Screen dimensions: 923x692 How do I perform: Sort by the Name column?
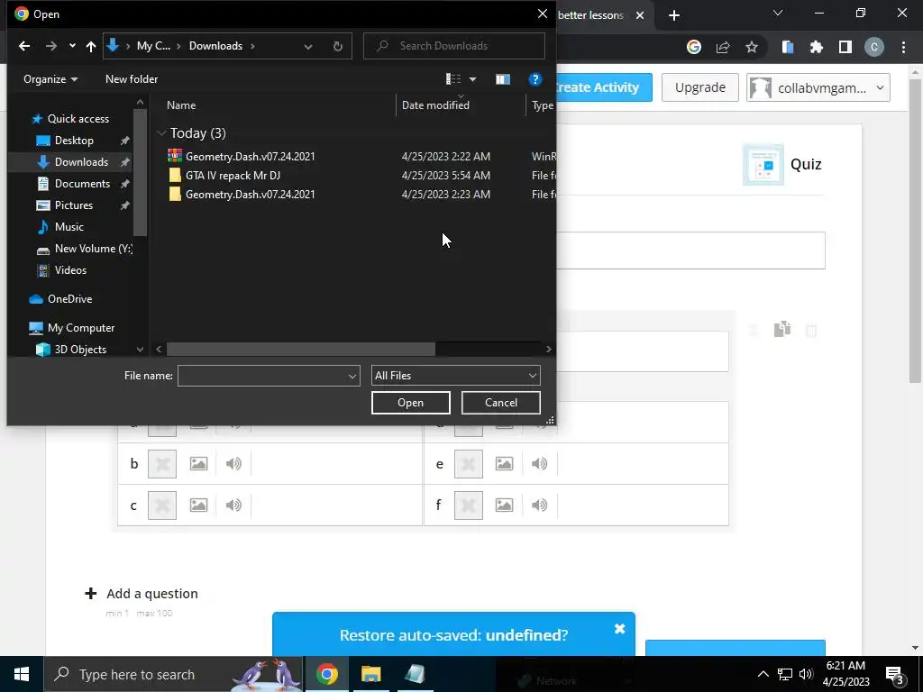pyautogui.click(x=181, y=105)
